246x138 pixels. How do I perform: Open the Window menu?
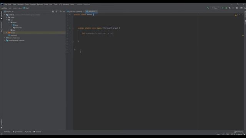click(66, 4)
